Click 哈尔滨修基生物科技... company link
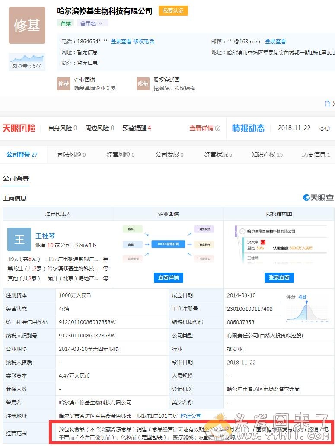 click(73, 269)
